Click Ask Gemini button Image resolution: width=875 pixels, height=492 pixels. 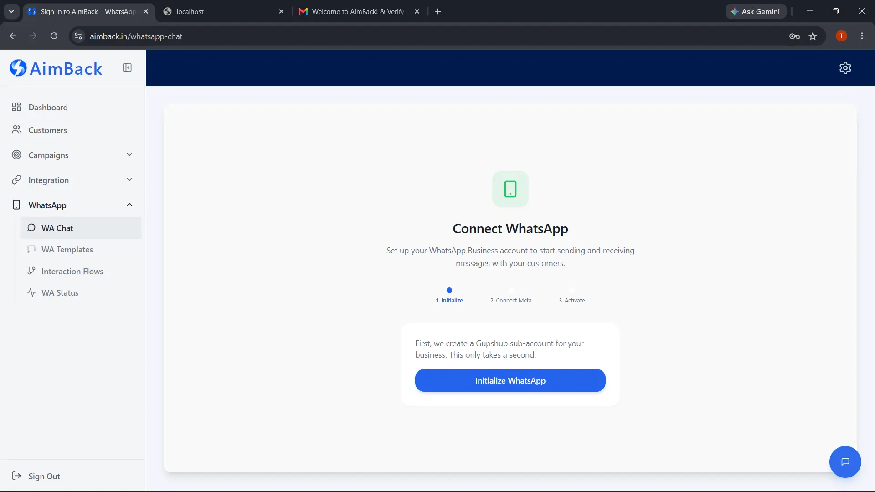(x=756, y=11)
